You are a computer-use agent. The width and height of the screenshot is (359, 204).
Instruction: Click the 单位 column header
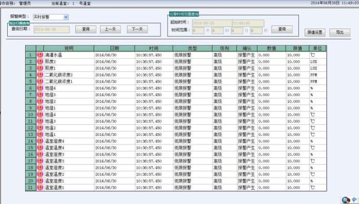(318, 48)
